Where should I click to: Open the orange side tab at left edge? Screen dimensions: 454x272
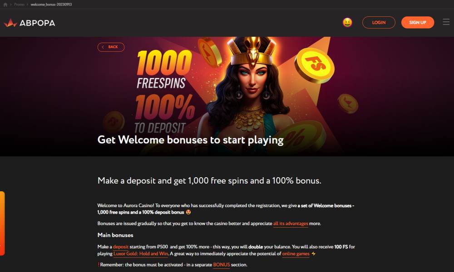point(2,223)
